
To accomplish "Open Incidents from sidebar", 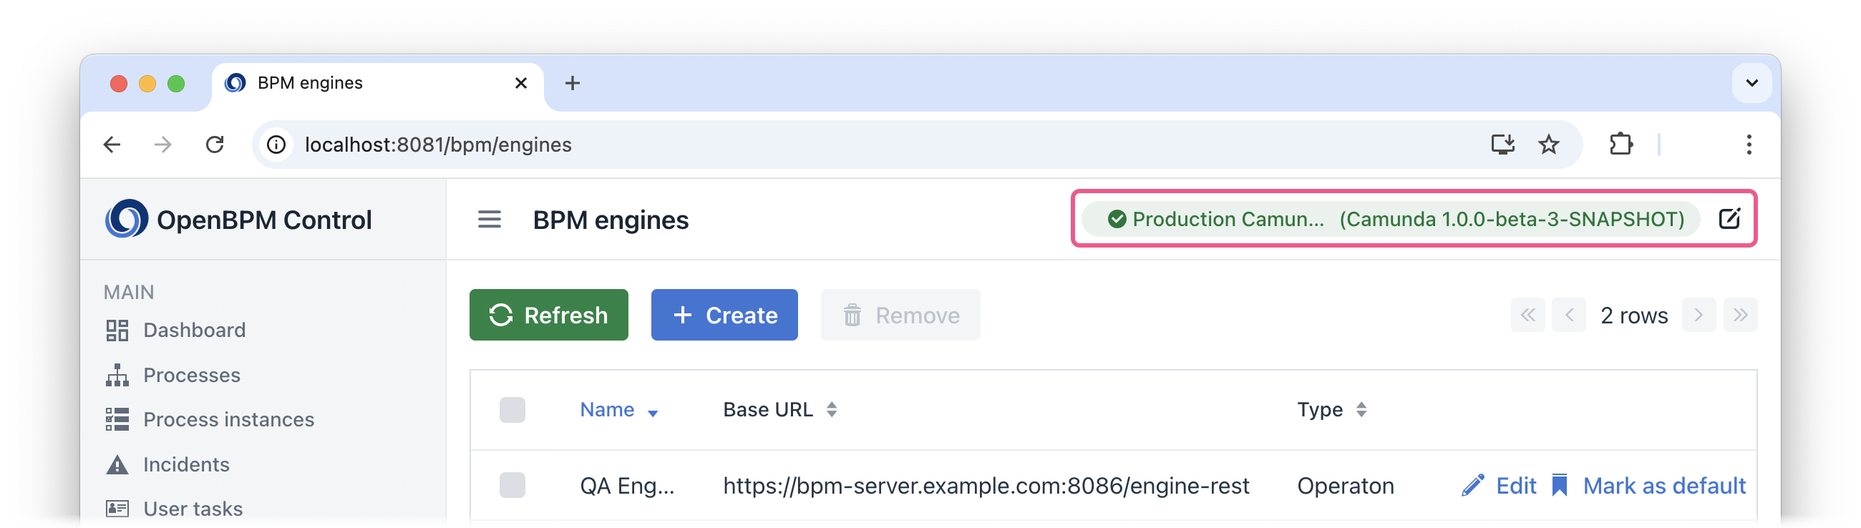I will 186,464.
